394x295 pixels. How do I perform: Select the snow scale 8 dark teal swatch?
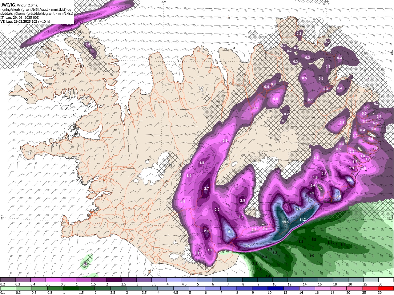coord(250,280)
